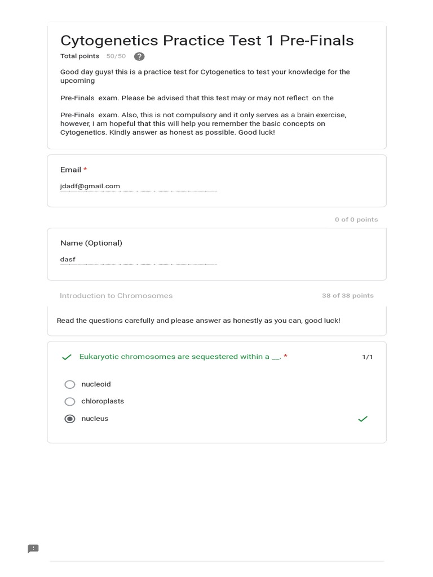Screen dimensions: 433x577
Task: Click the Email question label
Action: tap(70, 170)
